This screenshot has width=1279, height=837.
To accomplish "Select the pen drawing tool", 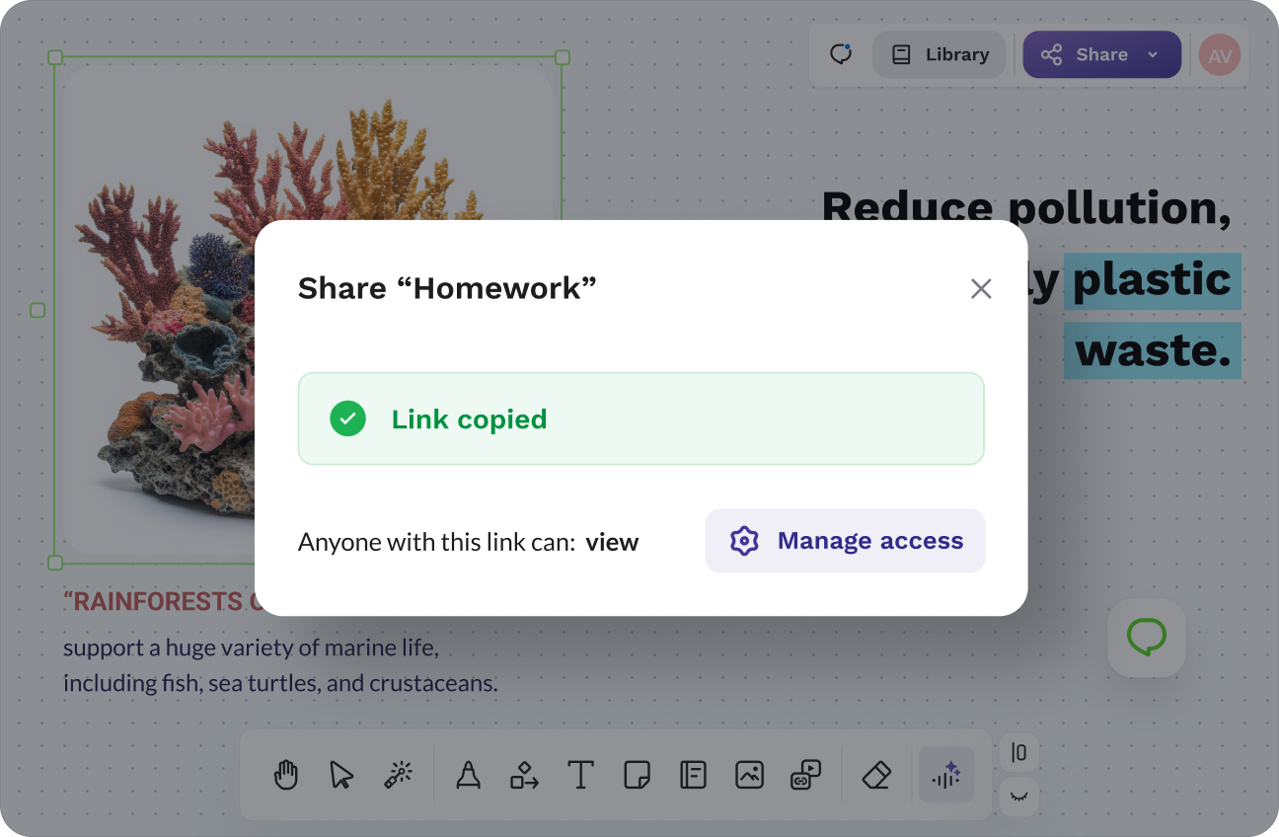I will point(469,775).
